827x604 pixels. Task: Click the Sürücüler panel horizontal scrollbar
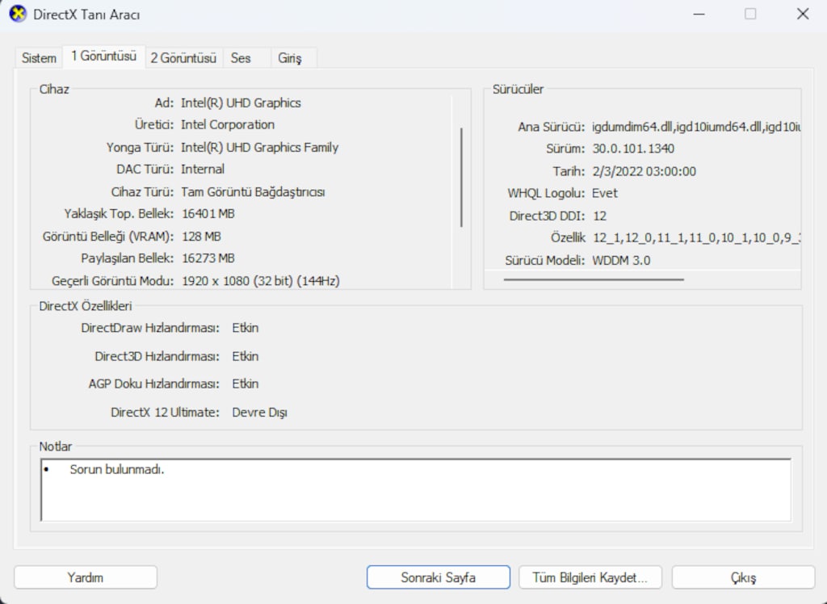click(x=594, y=279)
